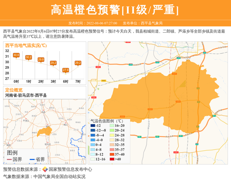
Task: Click the 河南省-驻马店市-西平县 location text
Action: pyautogui.click(x=26, y=95)
